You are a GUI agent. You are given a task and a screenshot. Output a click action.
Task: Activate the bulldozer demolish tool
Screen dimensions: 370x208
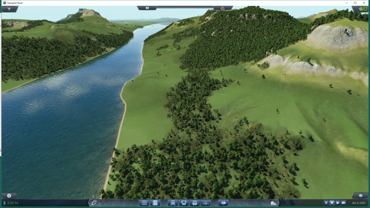(x=273, y=203)
